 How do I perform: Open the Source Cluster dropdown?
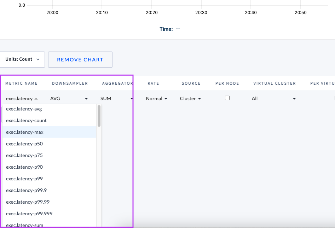190,98
